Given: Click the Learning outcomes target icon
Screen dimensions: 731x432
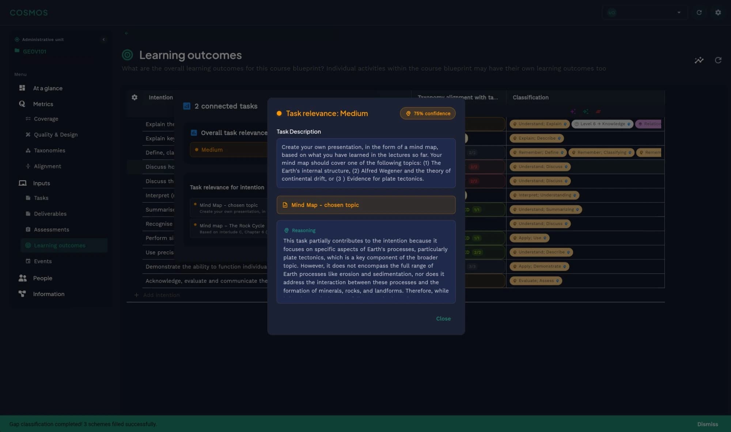Looking at the screenshot, I should coord(127,55).
